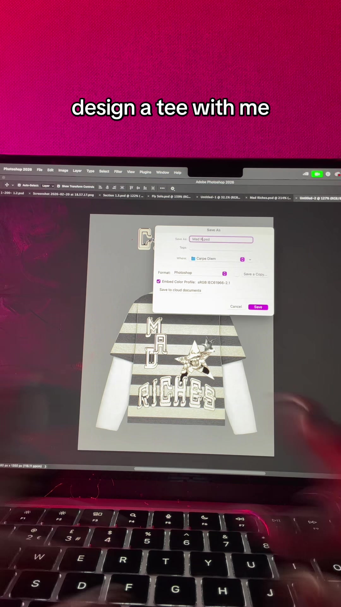This screenshot has width=341, height=607.
Task: Click Save to cloud documents button
Action: [x=180, y=290]
